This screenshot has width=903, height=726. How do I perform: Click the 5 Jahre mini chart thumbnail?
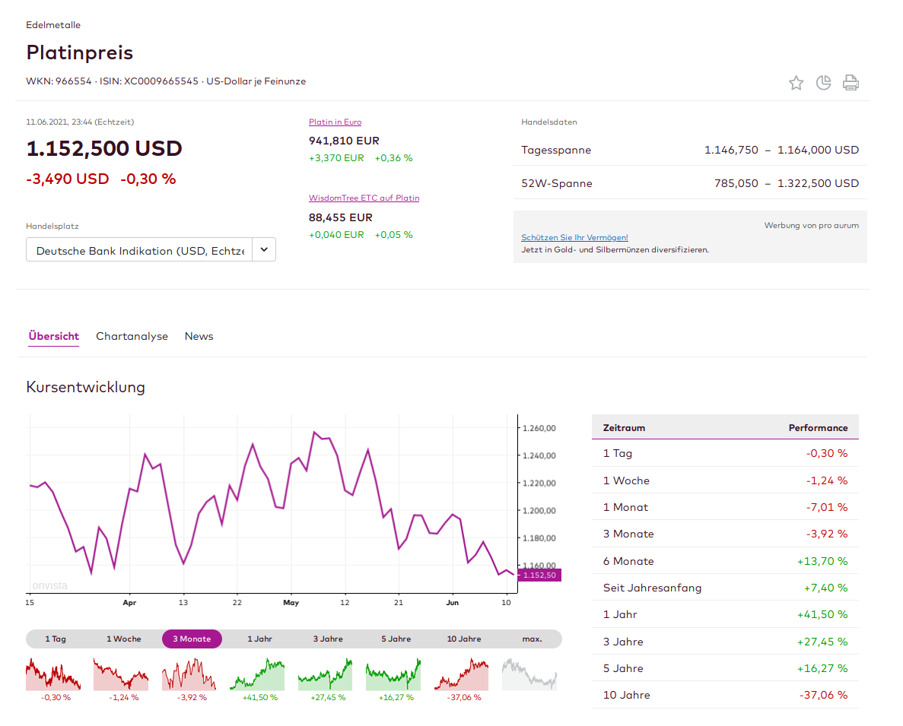(x=393, y=674)
